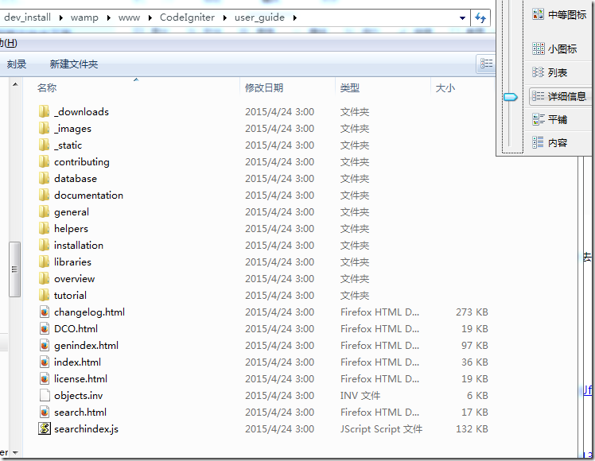595x461 pixels.
Task: Select the documentation folder icon
Action: [44, 195]
